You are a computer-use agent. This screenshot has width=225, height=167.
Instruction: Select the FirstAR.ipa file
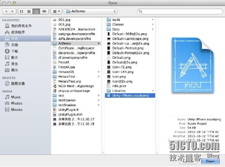tap(76, 67)
